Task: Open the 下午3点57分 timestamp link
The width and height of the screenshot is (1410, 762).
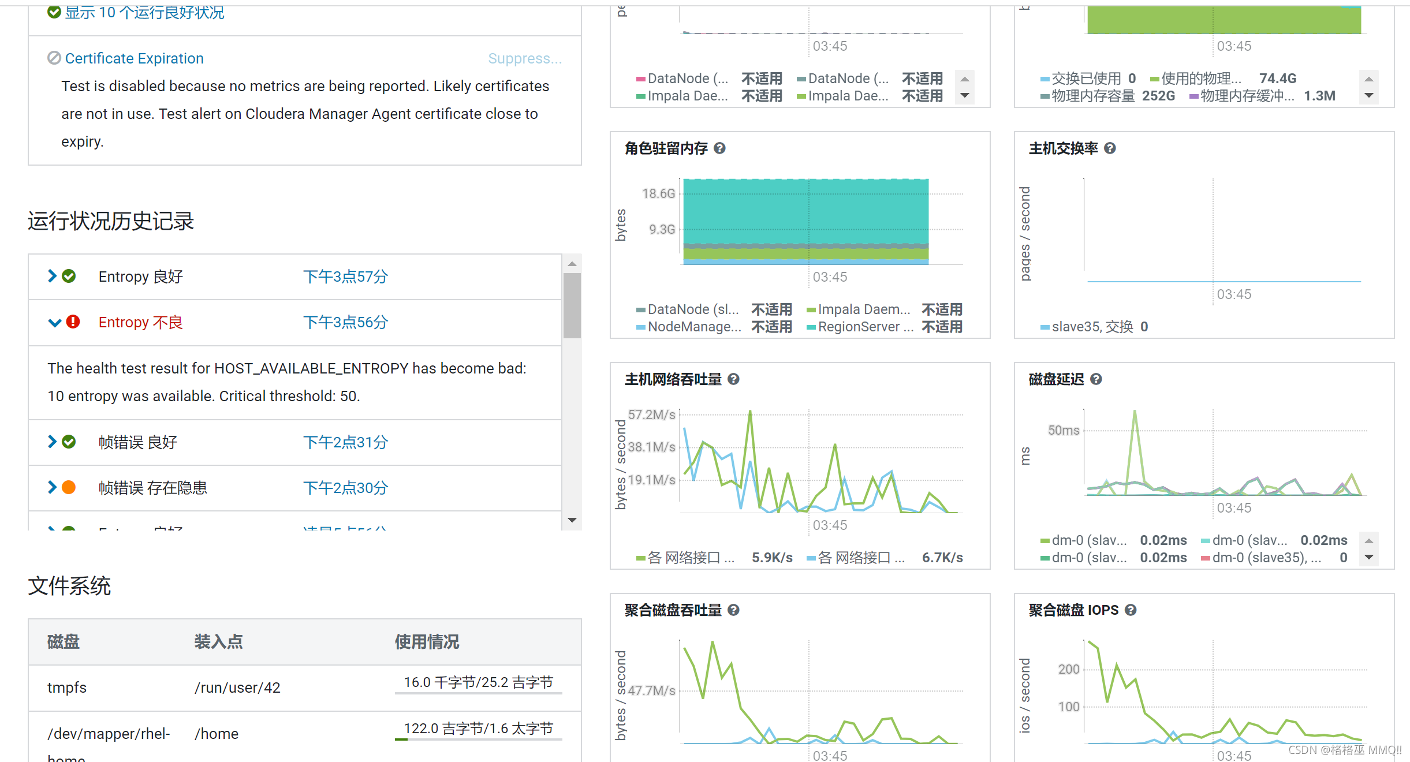Action: pyautogui.click(x=345, y=277)
